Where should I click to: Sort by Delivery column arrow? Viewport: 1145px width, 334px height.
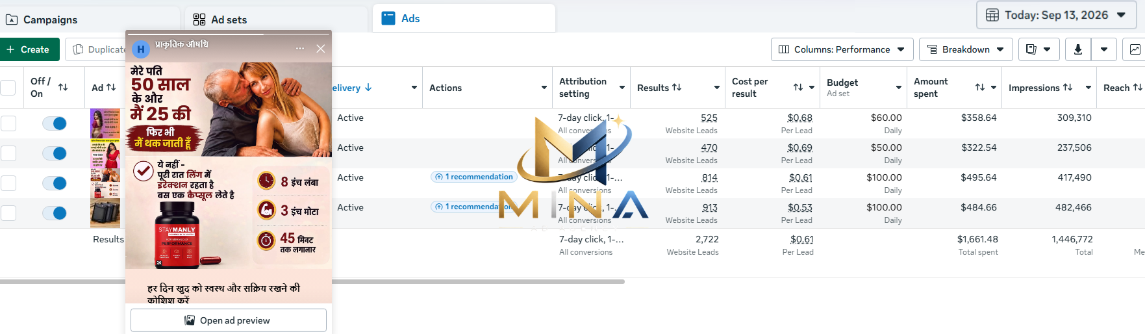[368, 88]
